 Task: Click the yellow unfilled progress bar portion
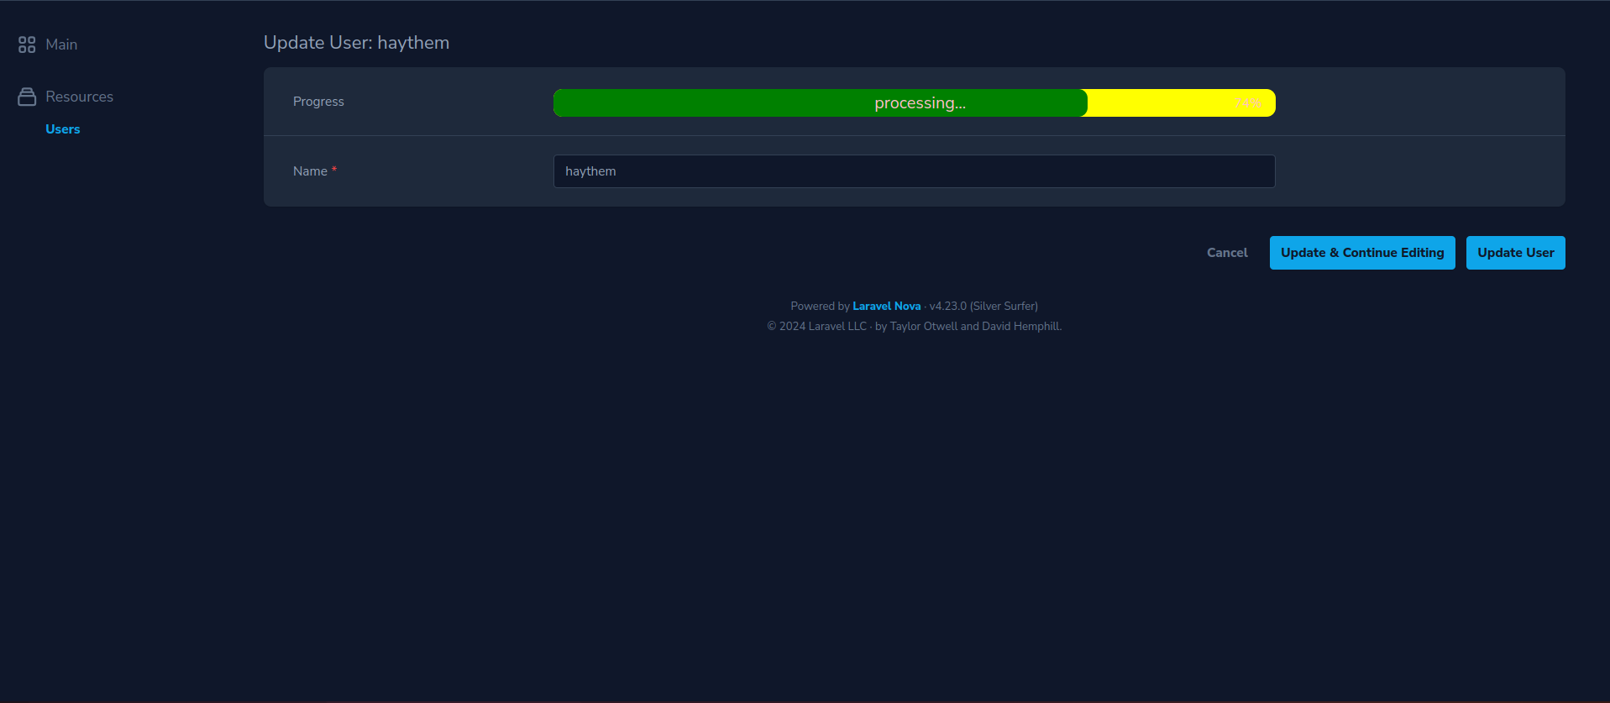[x=1159, y=103]
